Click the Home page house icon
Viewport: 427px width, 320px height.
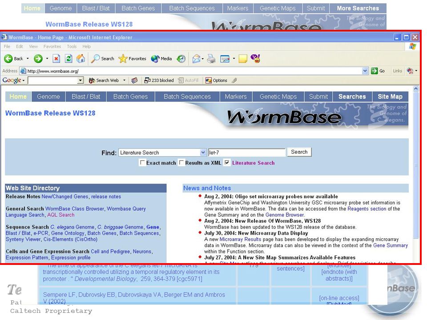(81, 58)
